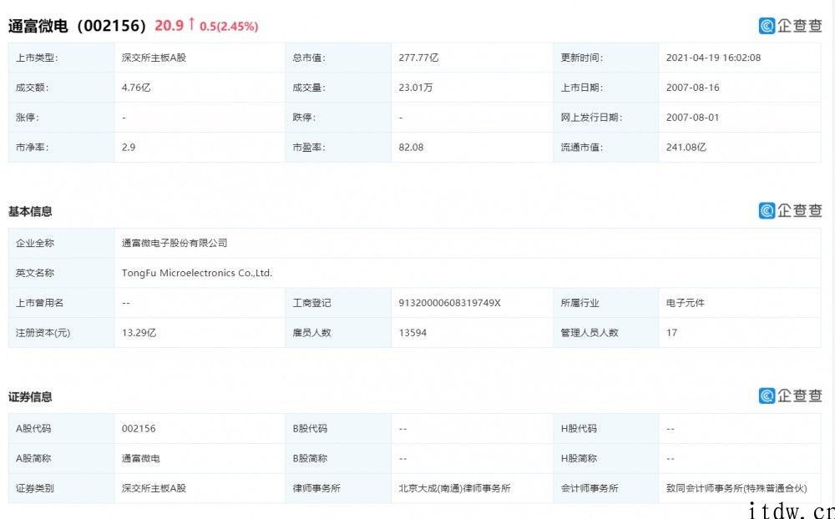This screenshot has height=519, width=835.
Task: Select the circulating market value 241.08亿
Action: [686, 147]
